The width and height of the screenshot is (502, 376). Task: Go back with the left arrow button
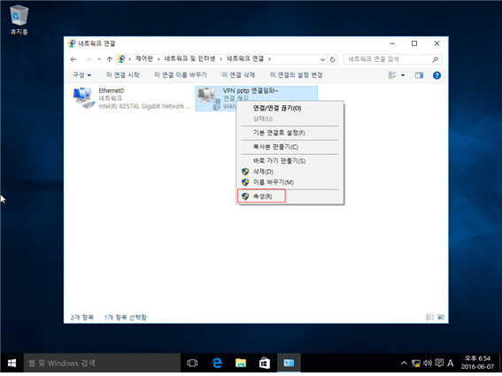(x=73, y=59)
